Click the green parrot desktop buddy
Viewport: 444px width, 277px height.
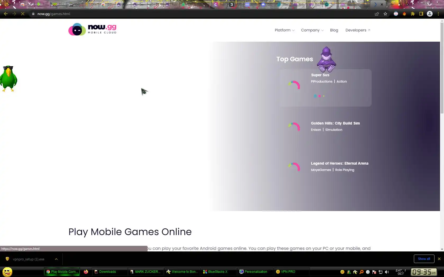[8, 79]
